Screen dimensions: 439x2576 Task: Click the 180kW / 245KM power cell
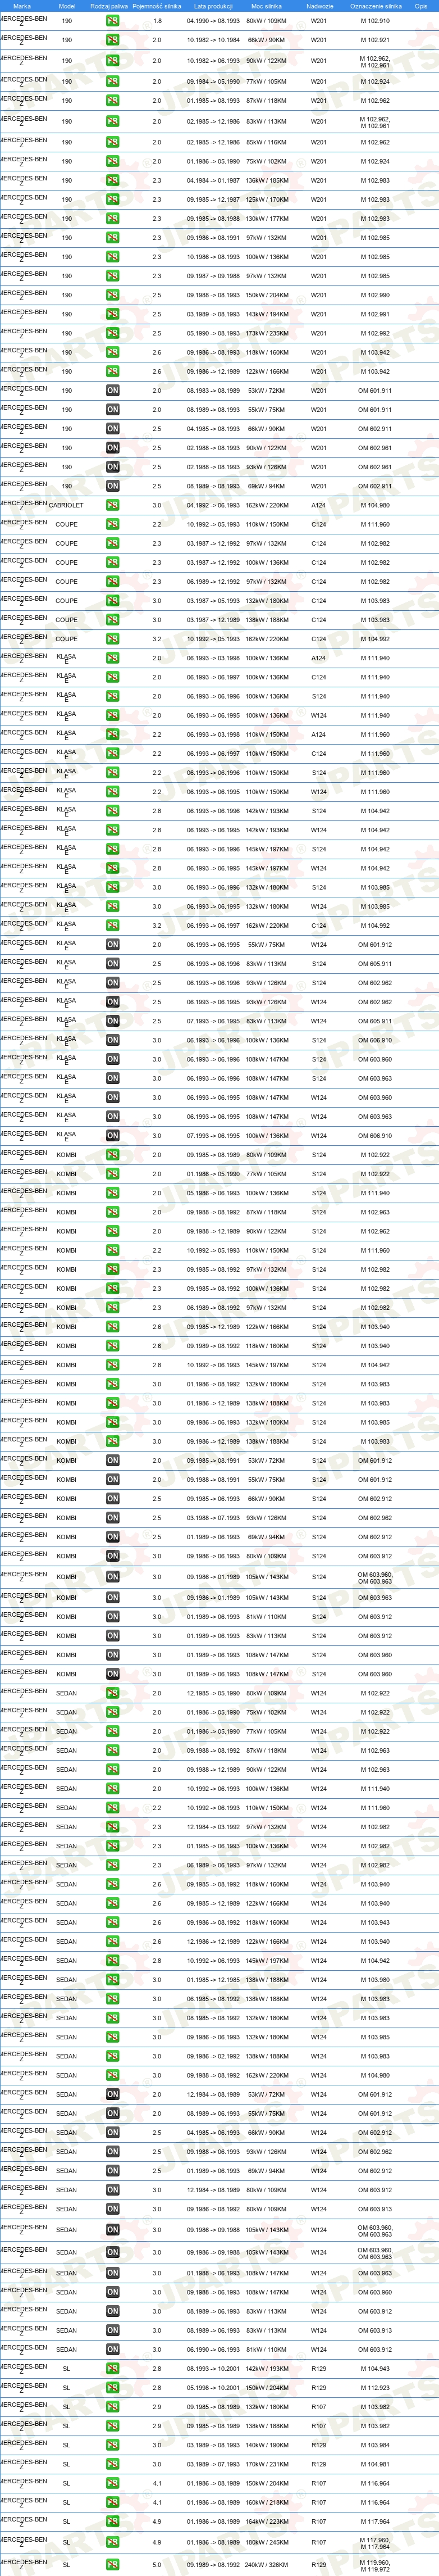click(266, 2543)
